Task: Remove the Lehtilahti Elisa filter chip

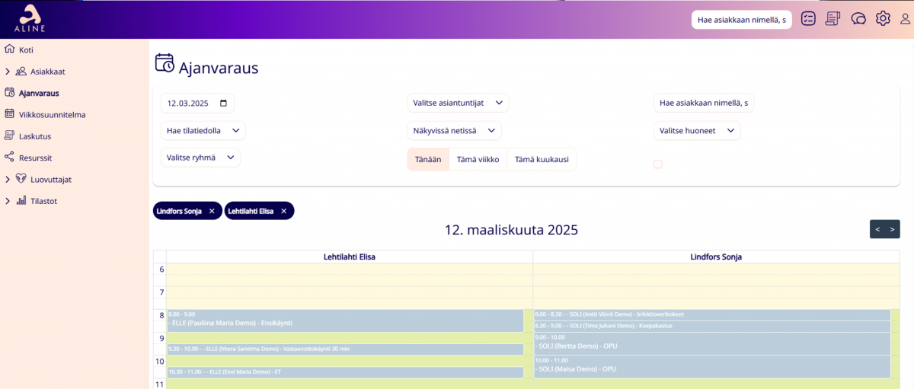Action: coord(283,211)
